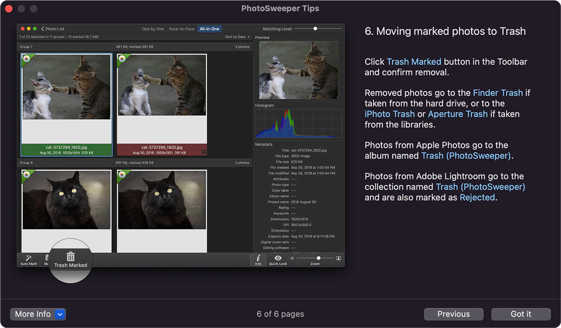The image size is (561, 328).
Task: Dismiss tips with Got it button
Action: (x=520, y=314)
